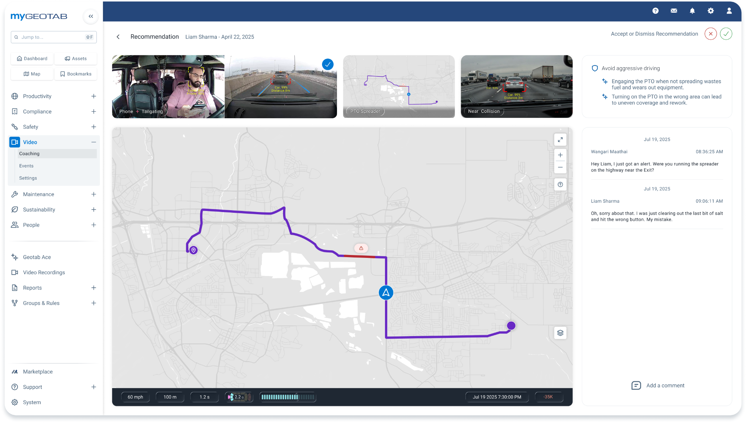Open the user profile icon
Screen dimensions: 746x423
pyautogui.click(x=729, y=11)
